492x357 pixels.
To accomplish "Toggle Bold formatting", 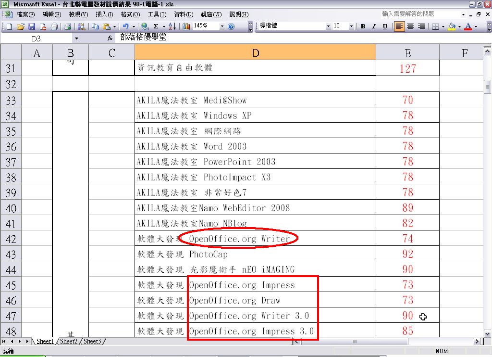I will (363, 26).
